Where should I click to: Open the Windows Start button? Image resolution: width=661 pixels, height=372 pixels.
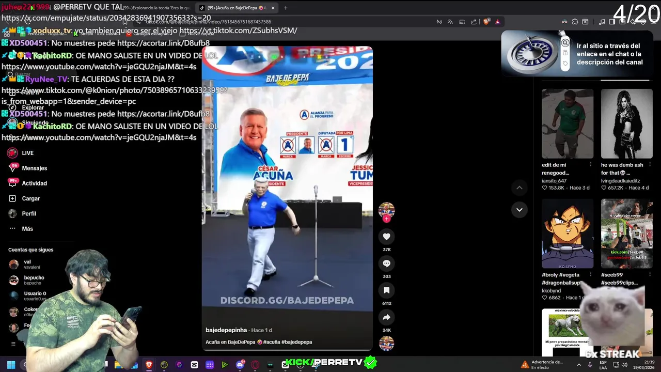[11, 365]
